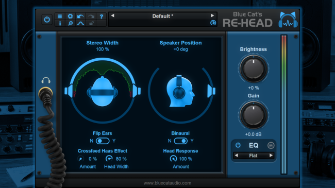
Task: Click the Head Response Amount knob
Action: pyautogui.click(x=173, y=159)
